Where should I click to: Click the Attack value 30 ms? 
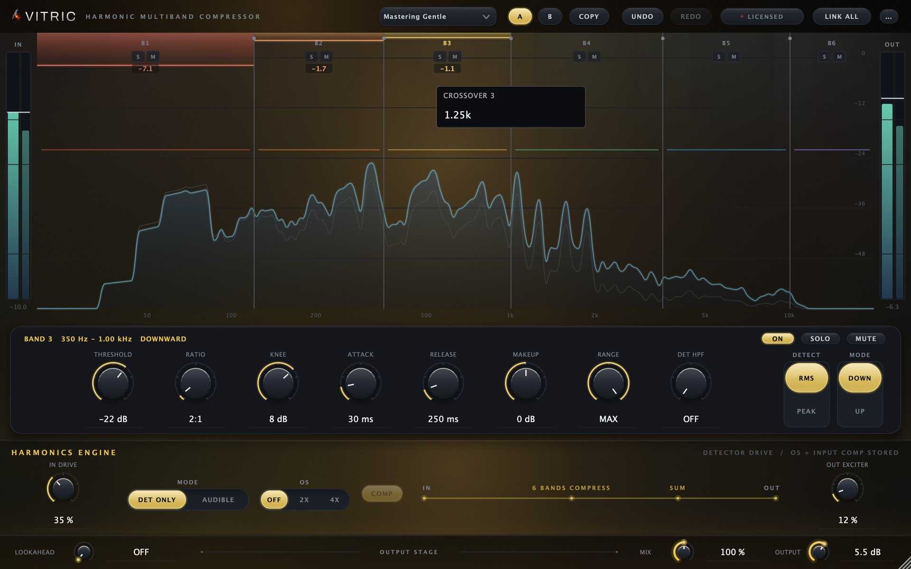[x=361, y=419]
